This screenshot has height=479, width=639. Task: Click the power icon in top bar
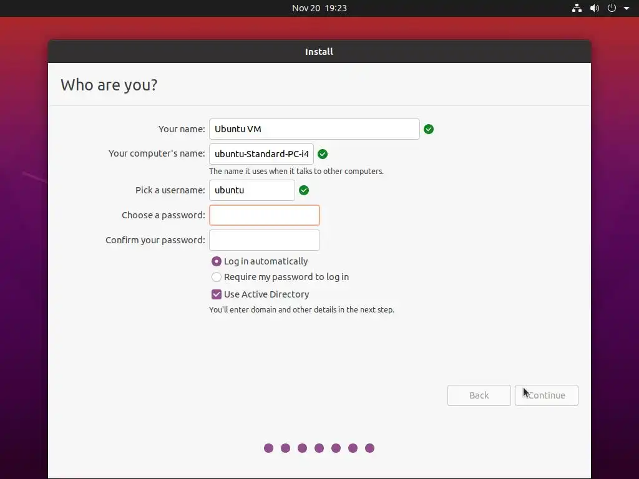click(x=612, y=8)
